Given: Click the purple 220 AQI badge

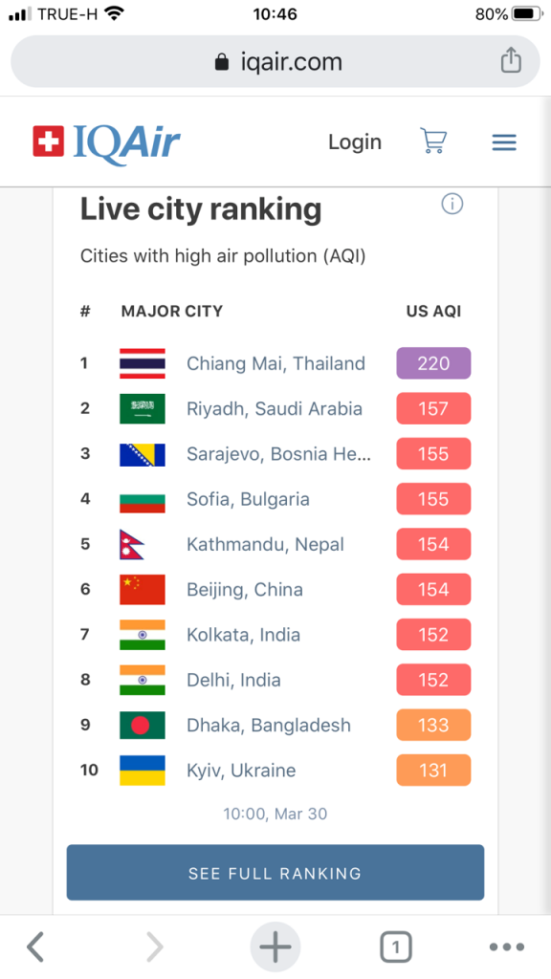Looking at the screenshot, I should (433, 363).
